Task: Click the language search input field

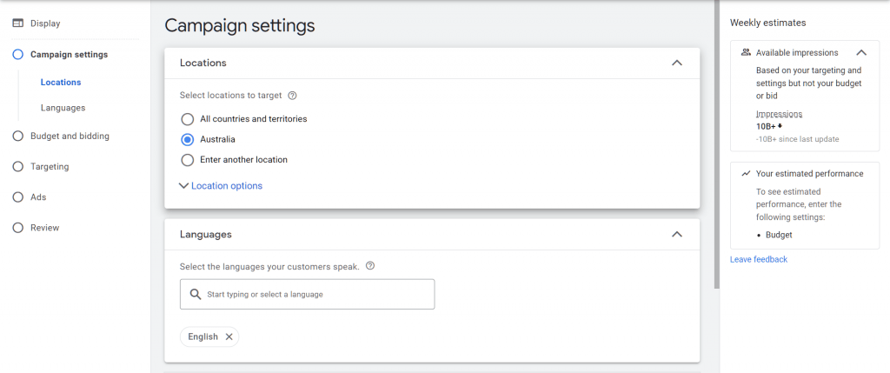Action: [x=313, y=295]
